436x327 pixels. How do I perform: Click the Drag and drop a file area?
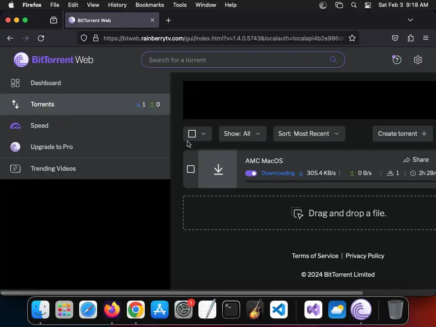(309, 213)
